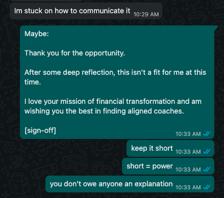
Task: Click the empty chat background left of "keep it short"
Action: [68, 149]
